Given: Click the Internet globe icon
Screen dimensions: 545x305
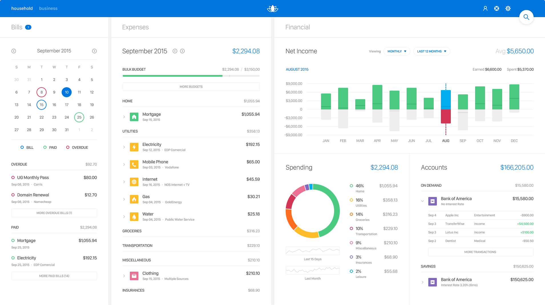Looking at the screenshot, I should pyautogui.click(x=134, y=182).
